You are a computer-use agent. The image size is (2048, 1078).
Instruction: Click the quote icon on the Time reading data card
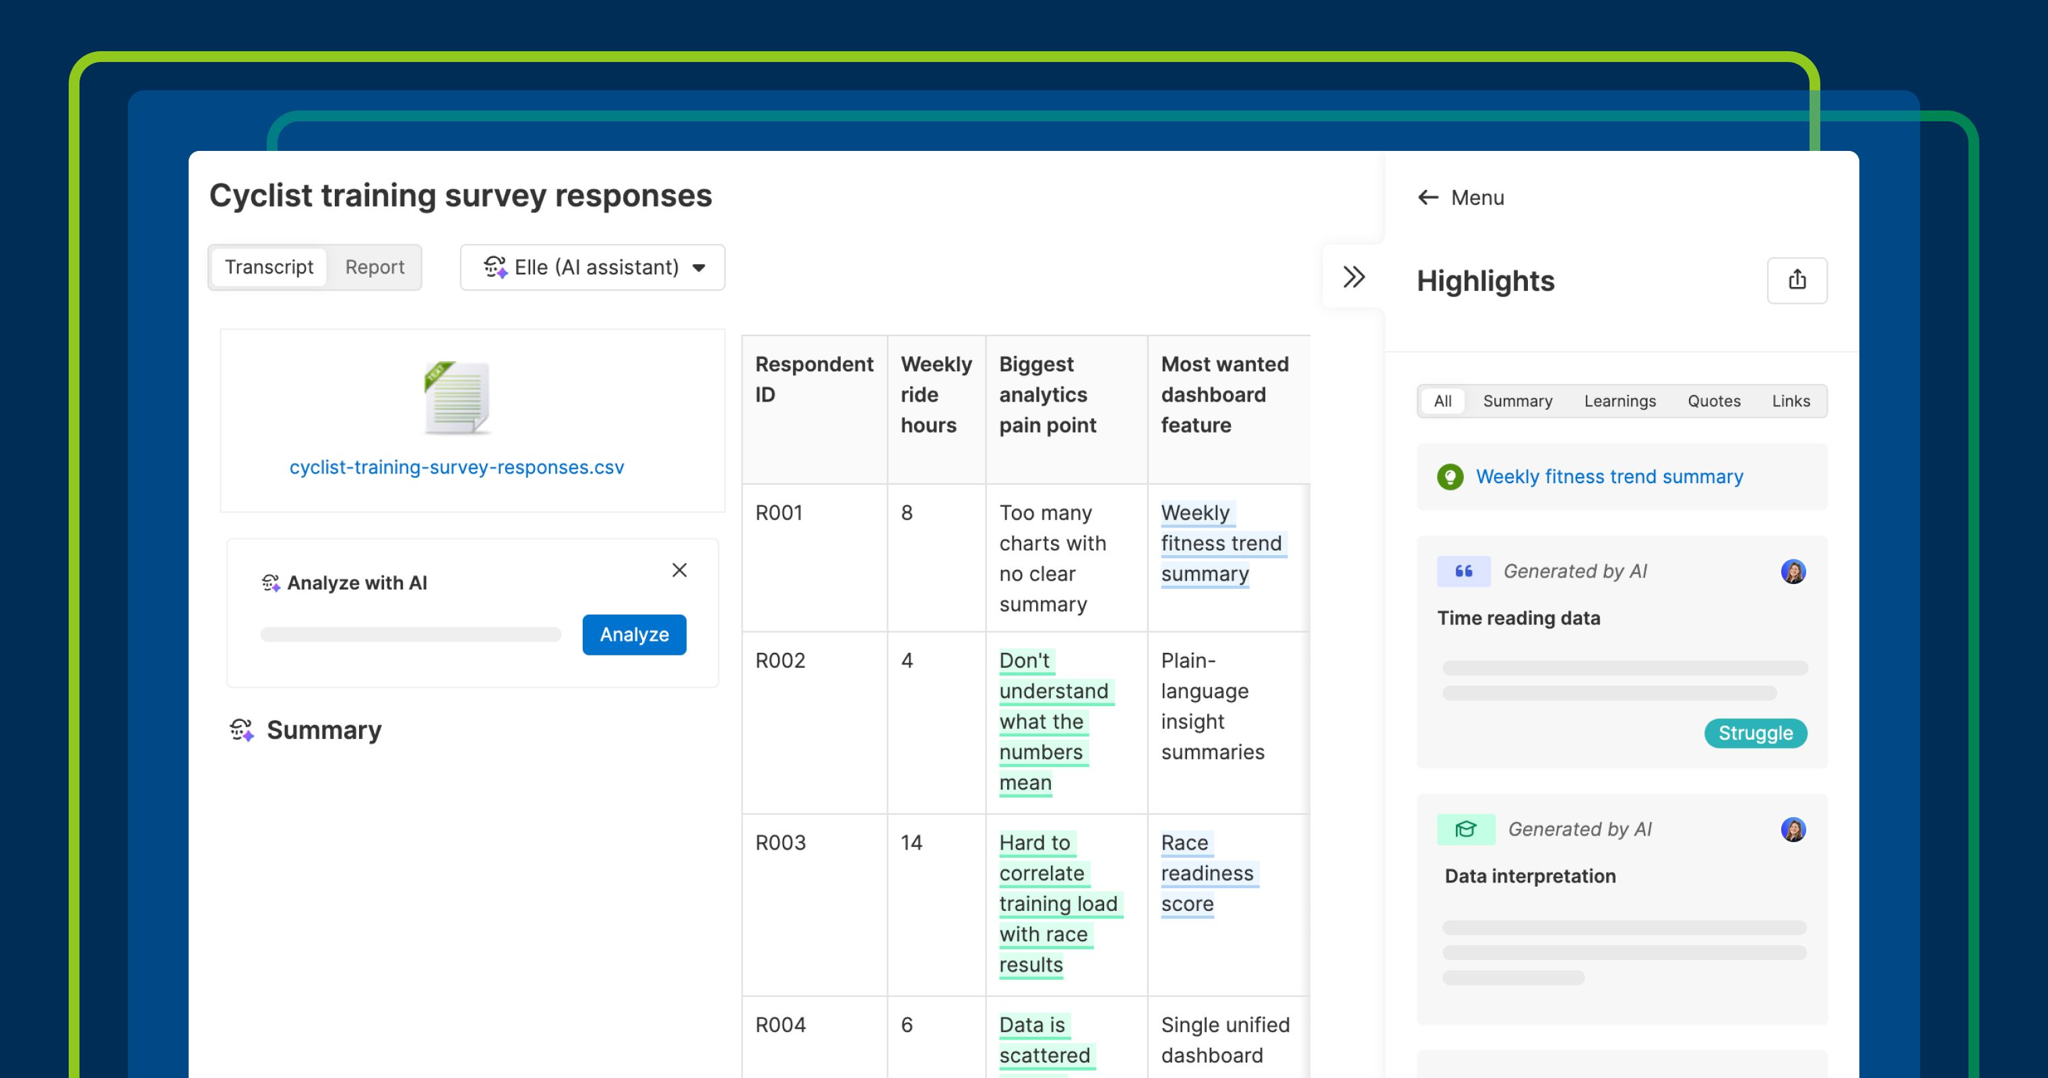pos(1464,571)
